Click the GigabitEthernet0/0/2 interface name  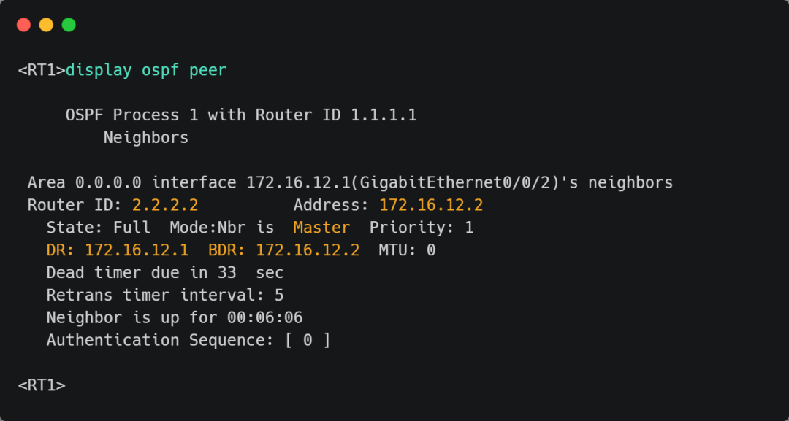click(455, 183)
